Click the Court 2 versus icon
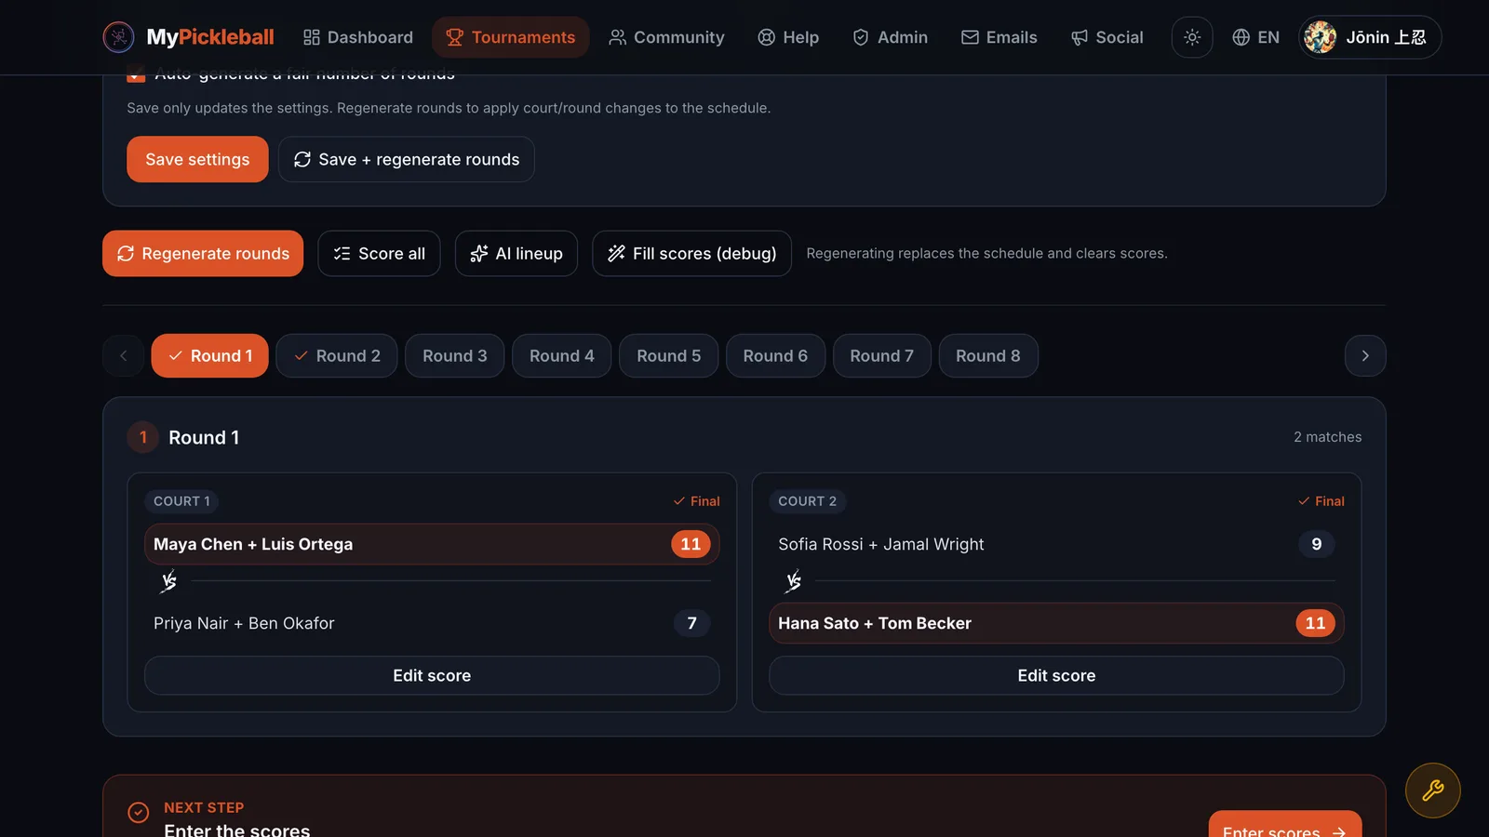The width and height of the screenshot is (1489, 837). (793, 582)
